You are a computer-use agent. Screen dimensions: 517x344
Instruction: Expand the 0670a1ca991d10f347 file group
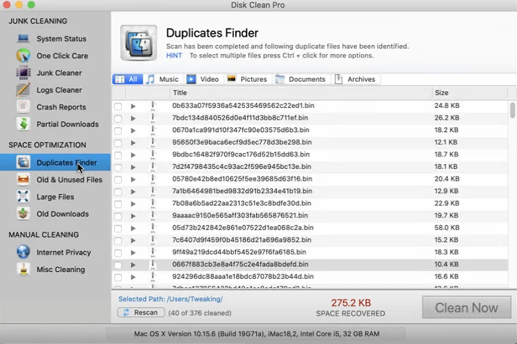pyautogui.click(x=134, y=130)
